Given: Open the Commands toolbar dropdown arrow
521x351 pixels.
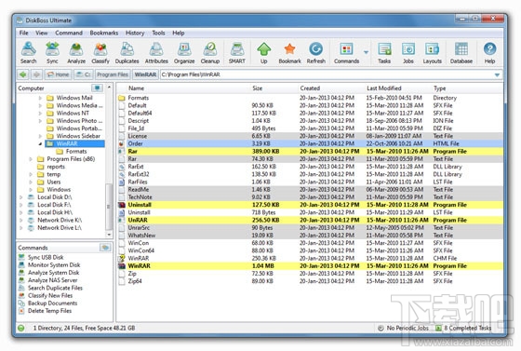Looking at the screenshot, I should [x=366, y=52].
